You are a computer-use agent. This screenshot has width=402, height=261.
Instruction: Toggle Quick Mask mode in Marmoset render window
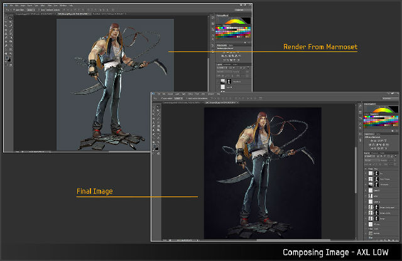(6, 65)
